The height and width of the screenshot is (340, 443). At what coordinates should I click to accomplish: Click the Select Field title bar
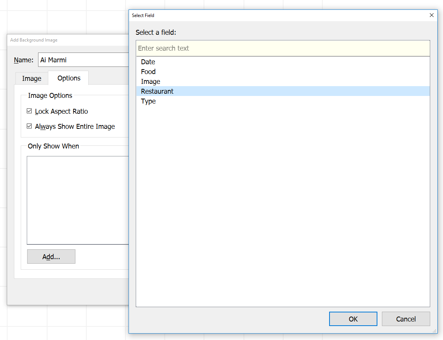pyautogui.click(x=264, y=15)
